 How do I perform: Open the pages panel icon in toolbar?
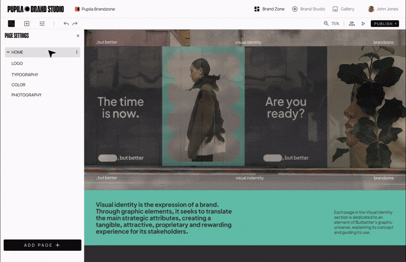(11, 23)
